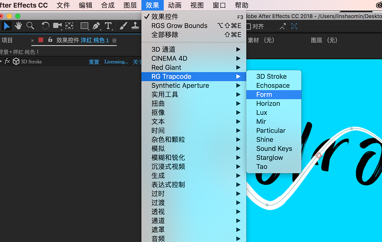Screen dimensions: 382x242
Task: Open the 视图 menu
Action: tap(197, 5)
